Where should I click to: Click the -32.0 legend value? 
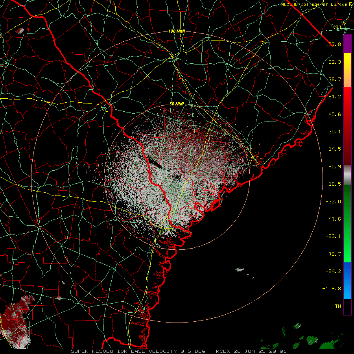333,202
